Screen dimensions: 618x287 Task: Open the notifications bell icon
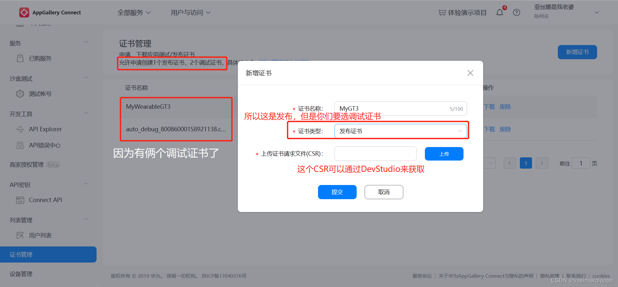500,13
